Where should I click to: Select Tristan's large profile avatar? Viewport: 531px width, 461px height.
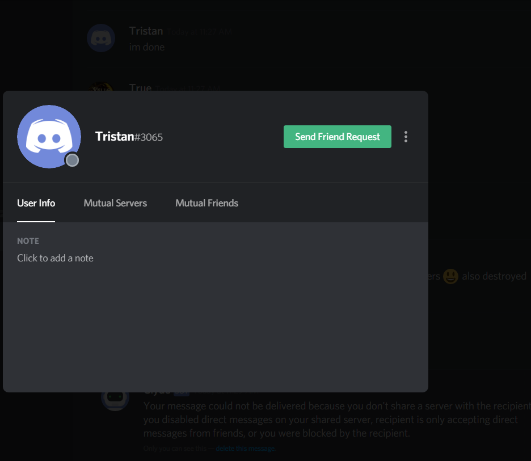pyautogui.click(x=49, y=137)
